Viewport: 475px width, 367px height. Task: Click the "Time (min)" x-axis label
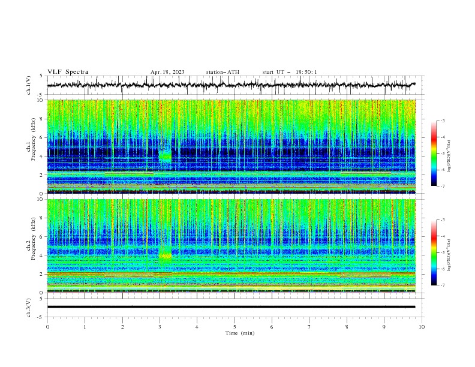click(x=240, y=333)
